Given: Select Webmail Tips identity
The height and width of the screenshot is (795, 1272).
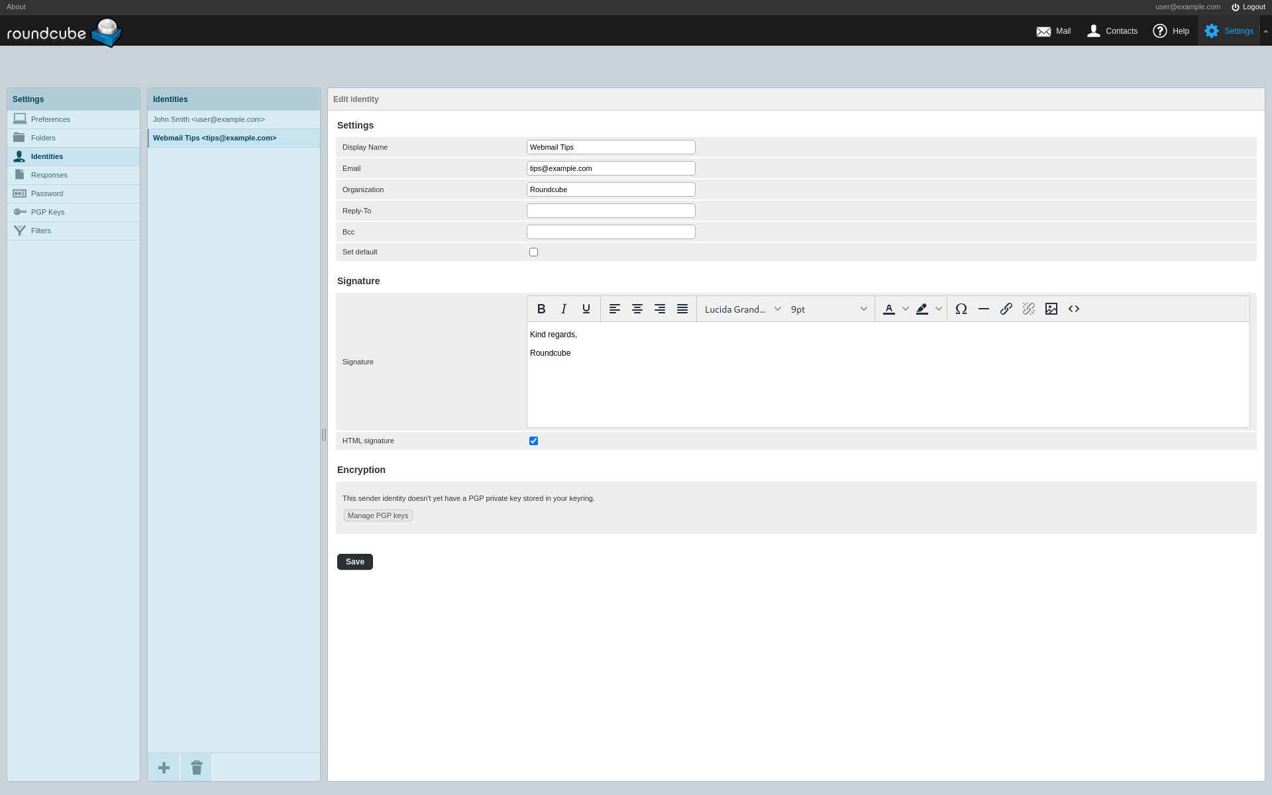Looking at the screenshot, I should coord(234,138).
